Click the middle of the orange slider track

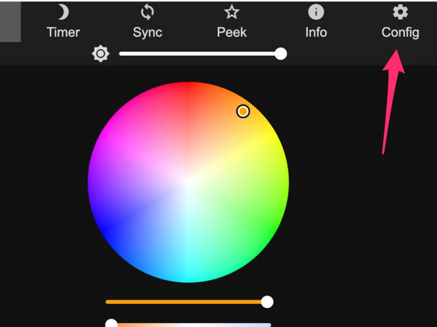coord(186,302)
